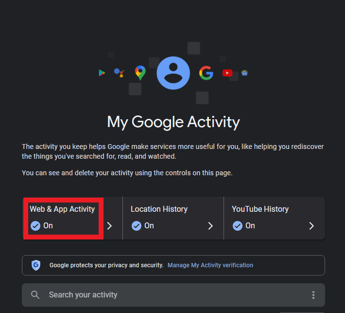
Task: Click the Google G logo icon
Action: click(x=206, y=73)
